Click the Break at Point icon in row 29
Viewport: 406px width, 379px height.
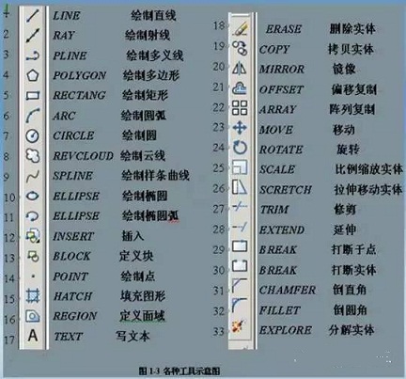pos(240,246)
